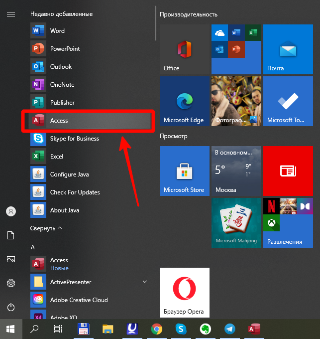
Task: Expand the ActivePresenter folder chevron
Action: [145, 282]
